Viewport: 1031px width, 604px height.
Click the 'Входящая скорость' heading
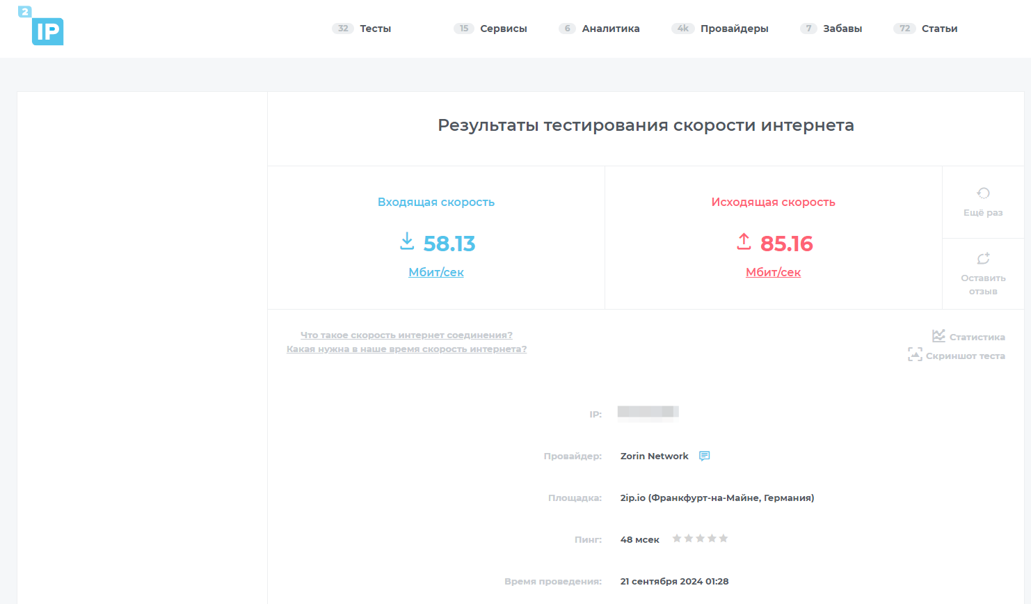coord(436,202)
